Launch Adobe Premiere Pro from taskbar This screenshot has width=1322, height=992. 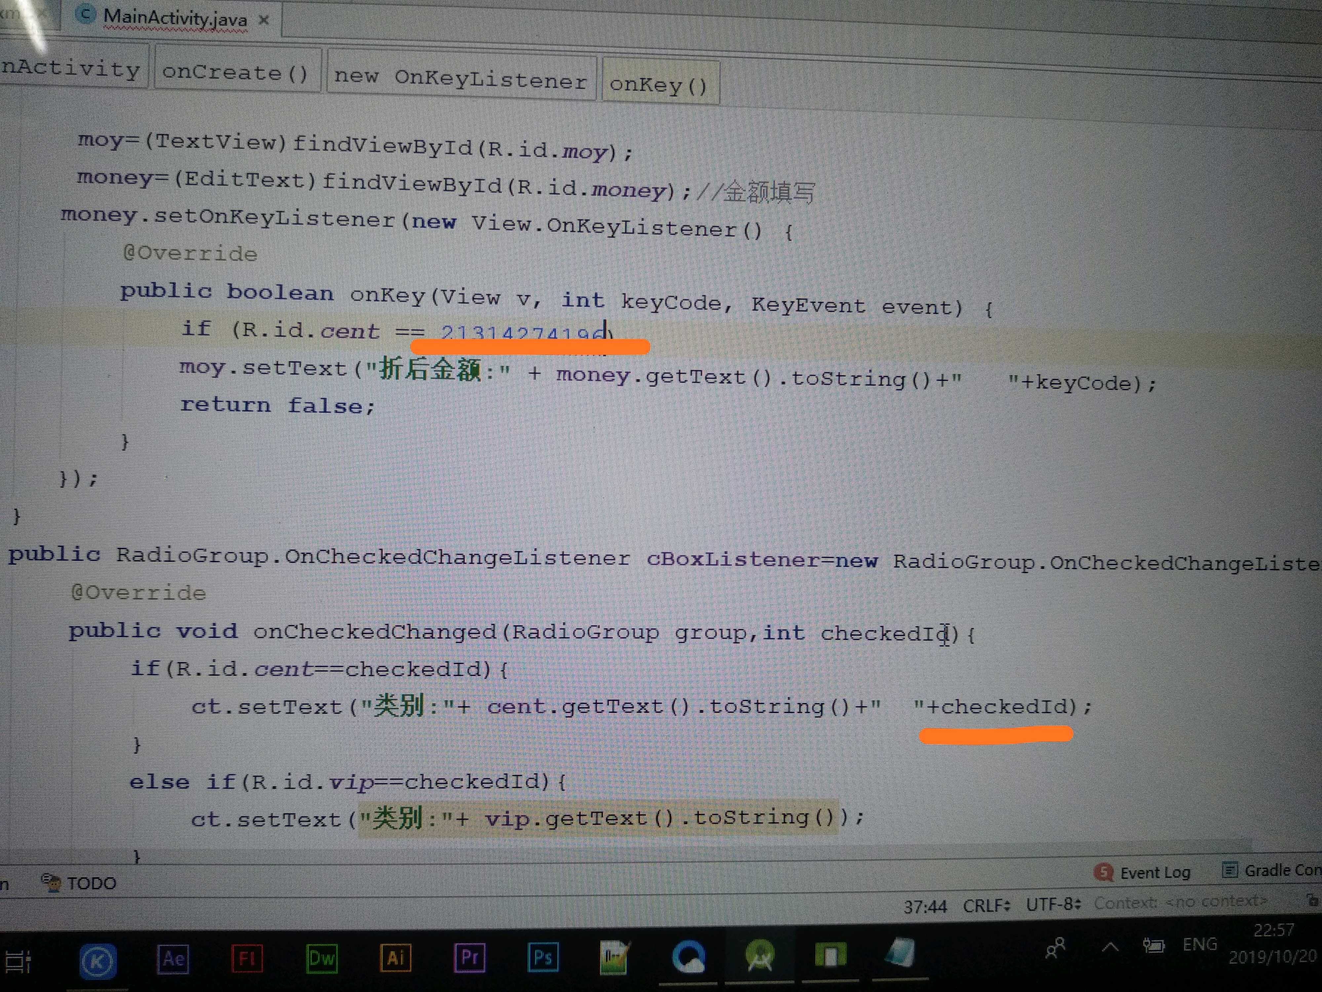click(x=470, y=957)
